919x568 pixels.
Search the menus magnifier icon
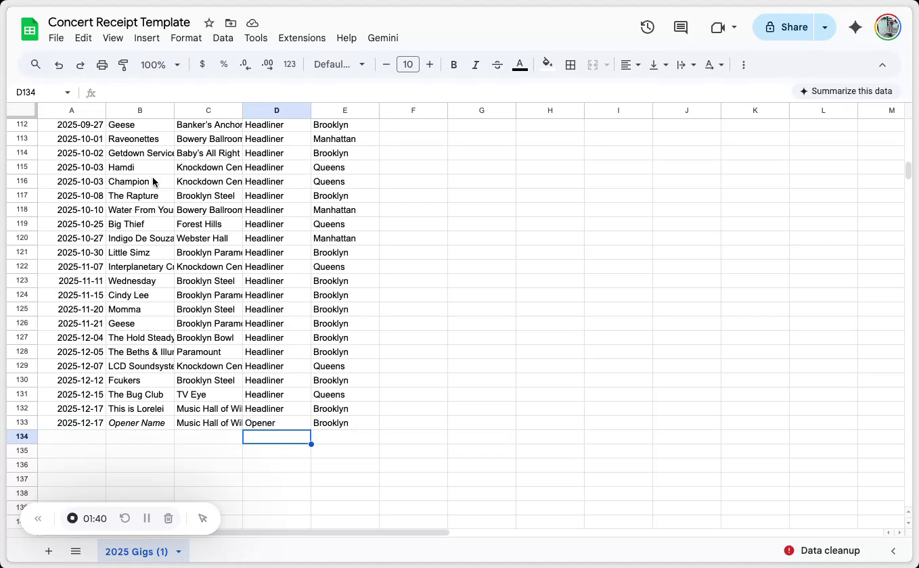[36, 65]
